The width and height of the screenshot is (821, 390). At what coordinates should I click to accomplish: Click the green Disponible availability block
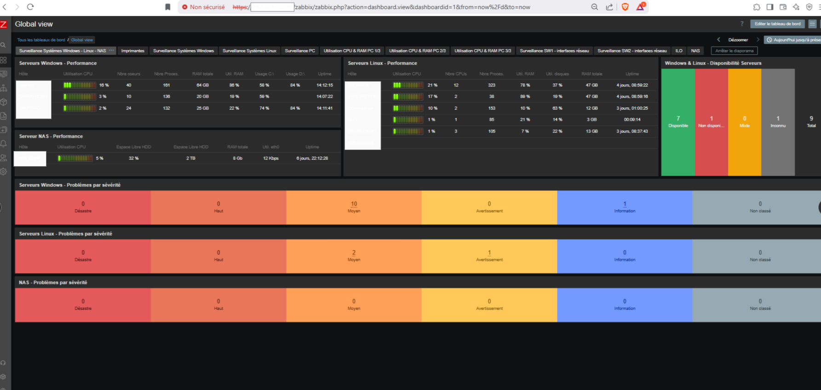point(678,122)
